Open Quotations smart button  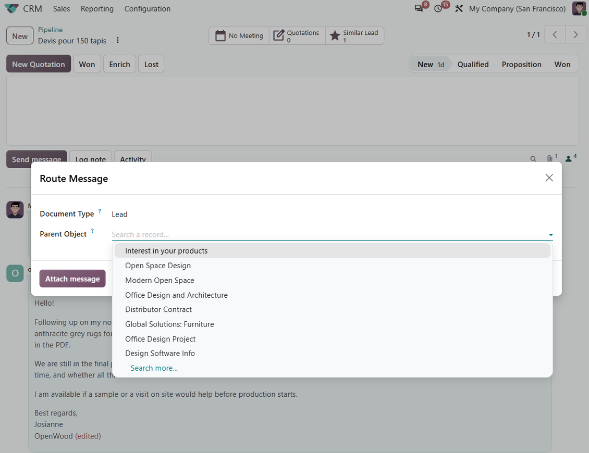(x=297, y=35)
